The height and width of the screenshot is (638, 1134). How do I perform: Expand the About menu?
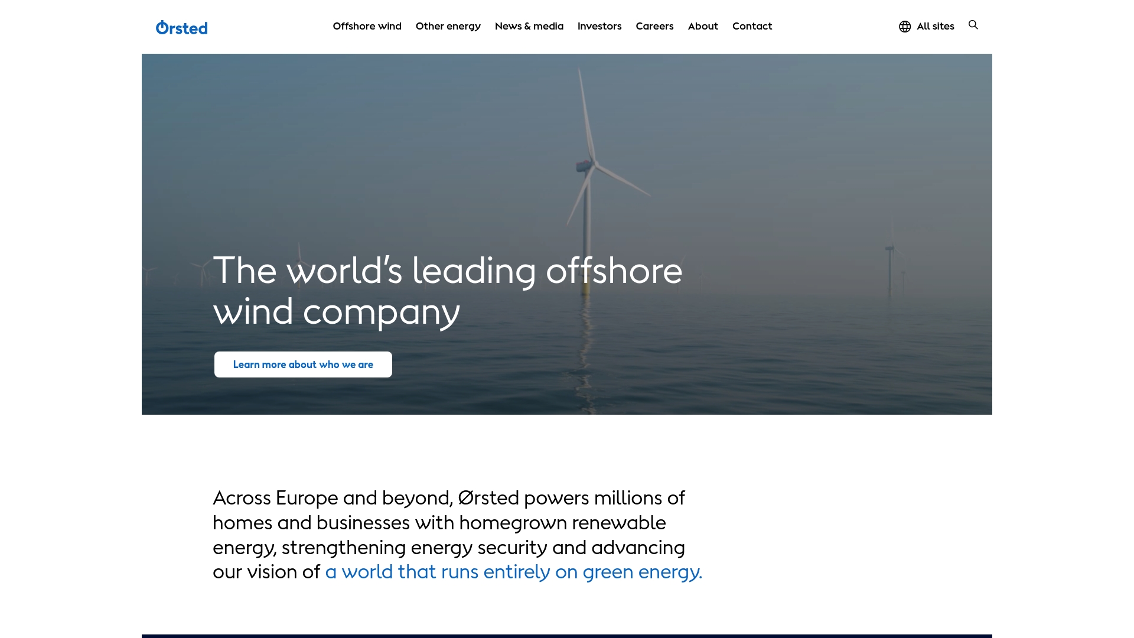[x=703, y=26]
